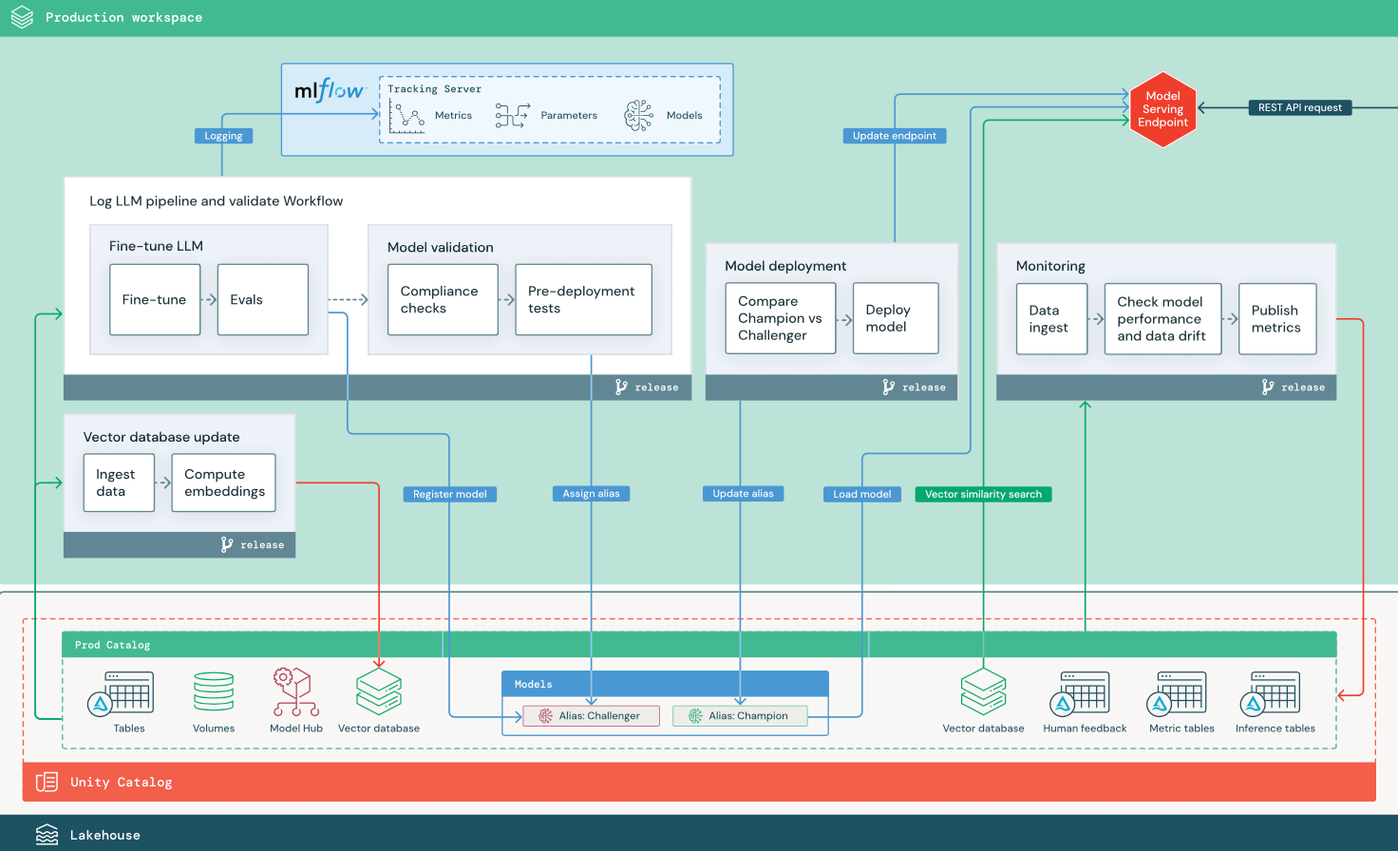This screenshot has width=1398, height=851.
Task: Click the red Model Serving Endpoint hexagon
Action: 1162,108
